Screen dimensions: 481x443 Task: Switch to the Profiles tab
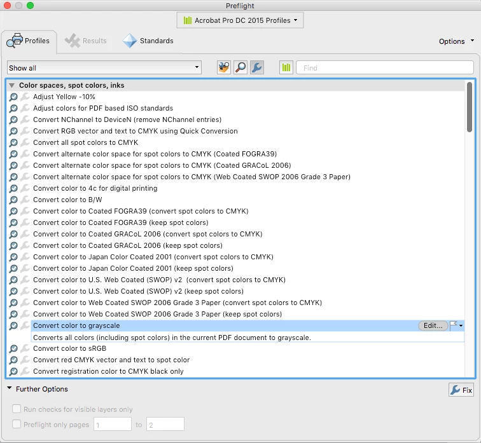click(x=29, y=41)
